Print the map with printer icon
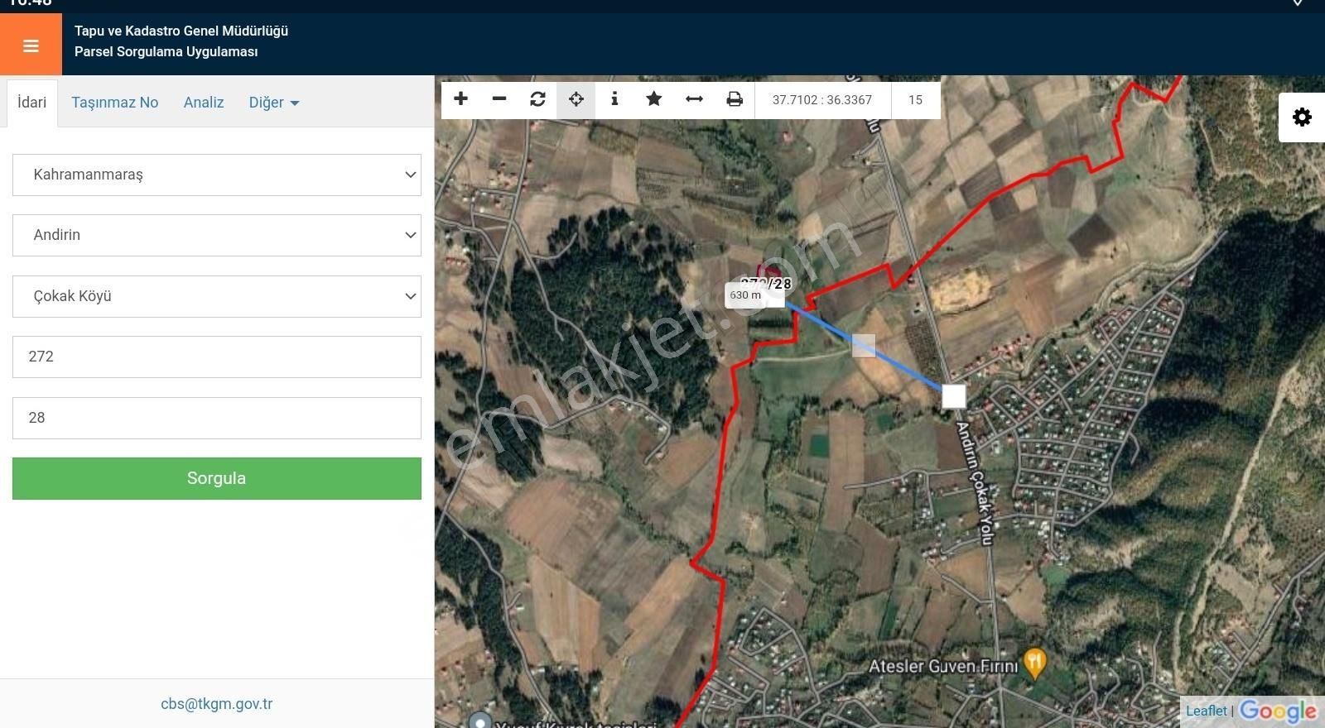Image resolution: width=1325 pixels, height=728 pixels. [x=735, y=99]
